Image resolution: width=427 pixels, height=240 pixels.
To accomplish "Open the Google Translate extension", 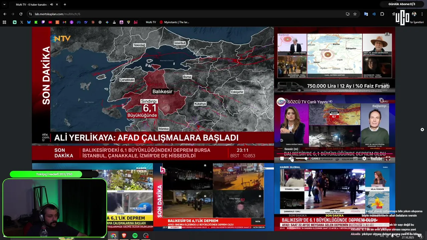I will click(366, 14).
